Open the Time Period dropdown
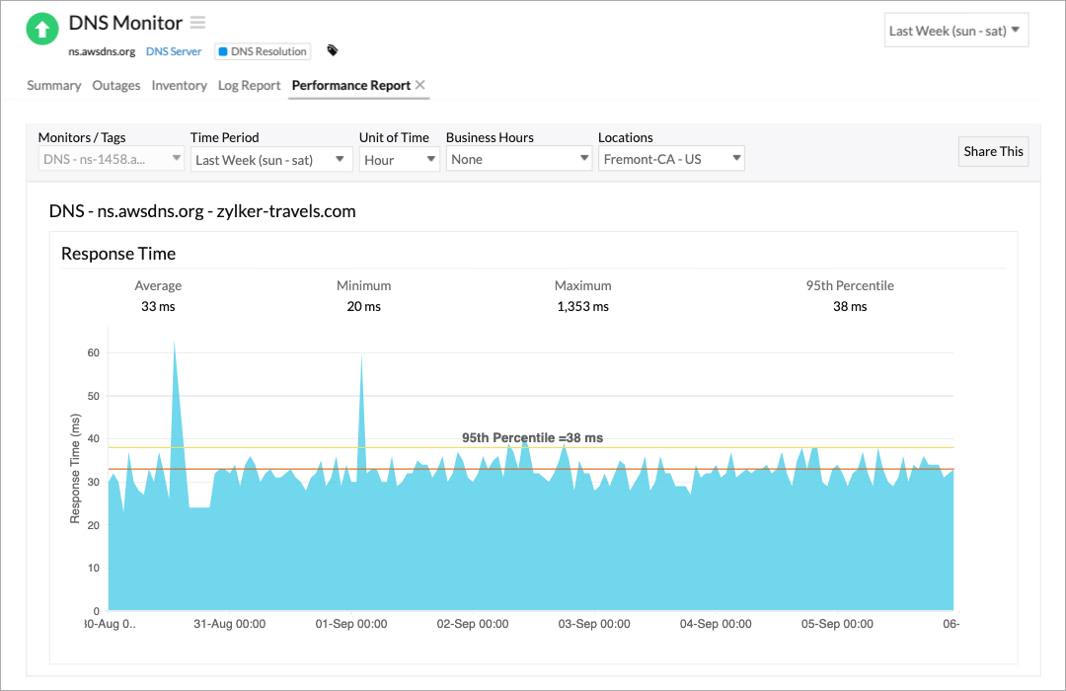 coord(270,158)
